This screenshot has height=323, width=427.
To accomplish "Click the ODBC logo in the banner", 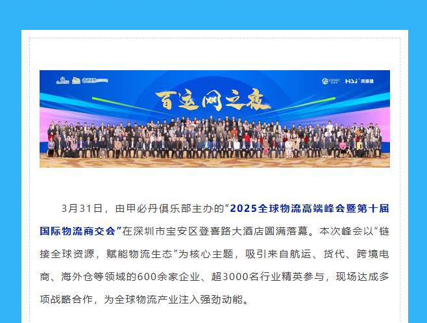I will coord(331,81).
